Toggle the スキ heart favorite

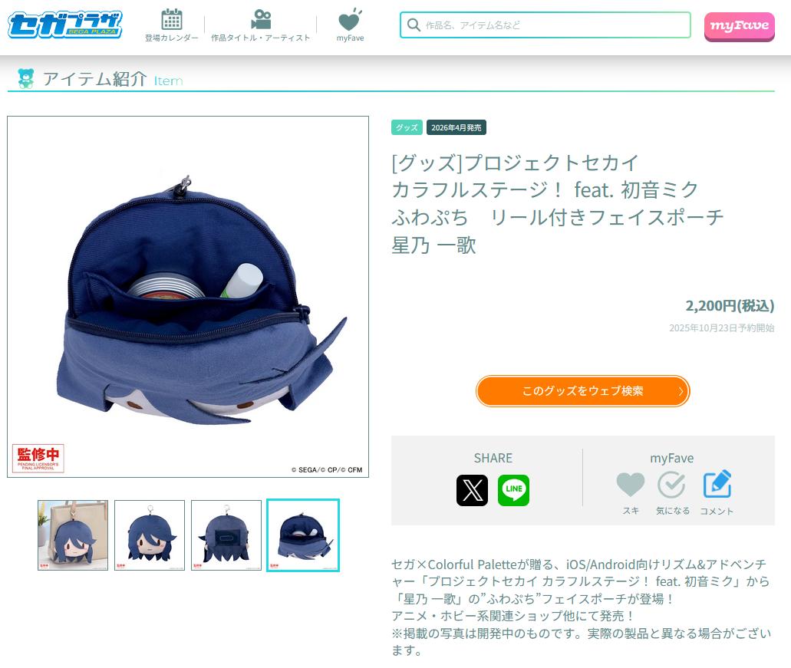pyautogui.click(x=631, y=485)
